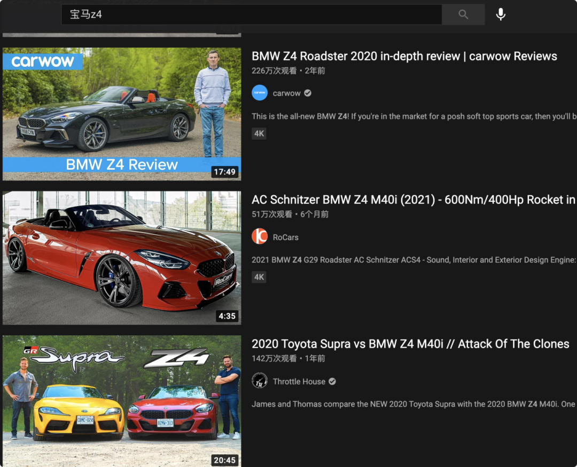The height and width of the screenshot is (467, 577).
Task: Click description 'James and Thomas compare the NEW'
Action: (414, 404)
